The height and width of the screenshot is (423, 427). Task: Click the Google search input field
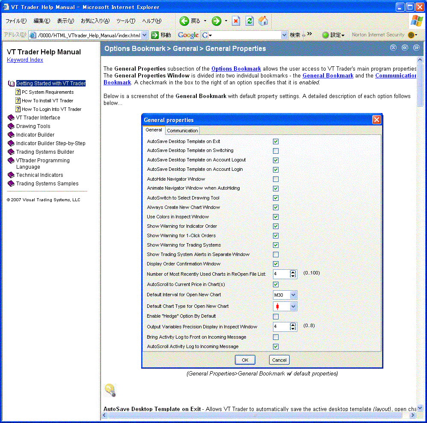coord(247,35)
